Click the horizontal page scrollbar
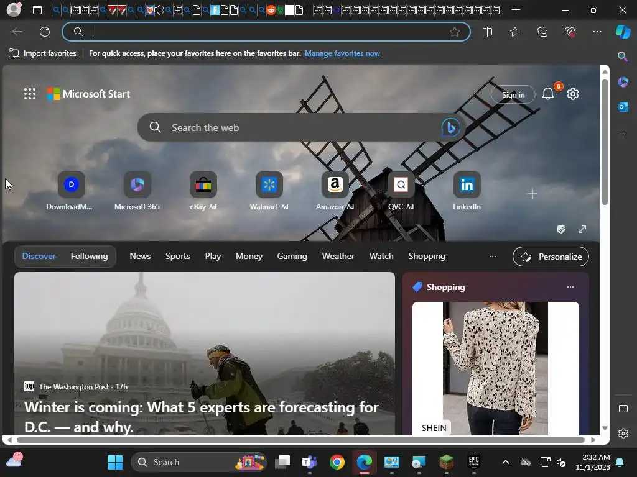The width and height of the screenshot is (637, 477). pos(300,440)
